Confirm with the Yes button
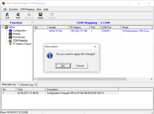This screenshot has width=154, height=114. (x=63, y=66)
